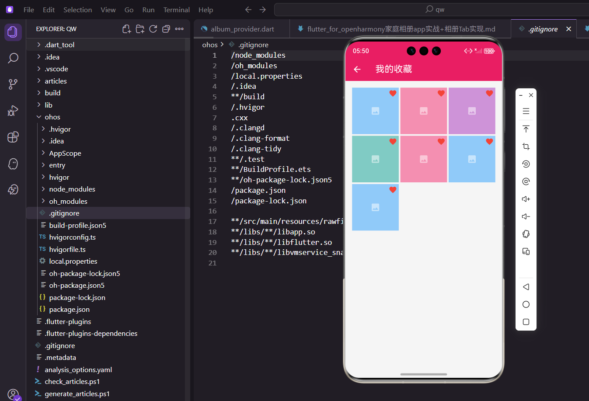
Task: Click the Accounts icon in activity bar
Action: coord(14,394)
